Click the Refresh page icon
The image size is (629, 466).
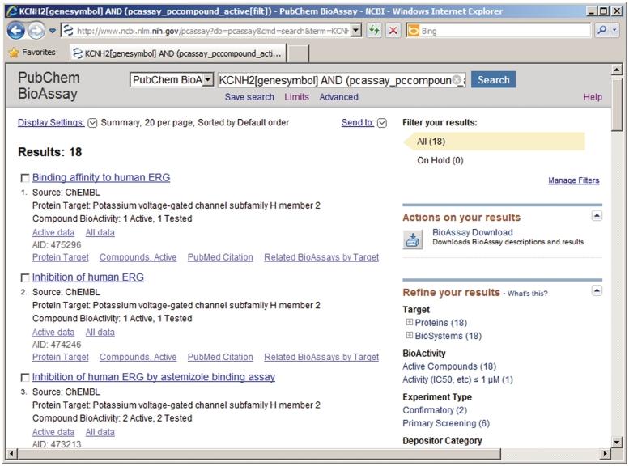pos(375,31)
